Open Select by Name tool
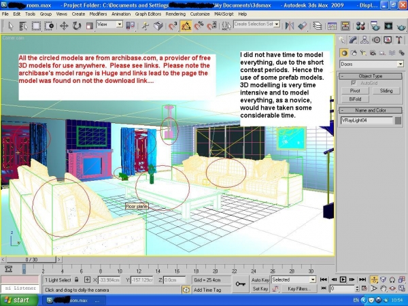Viewport: 408px width, 306px height. 23,26
